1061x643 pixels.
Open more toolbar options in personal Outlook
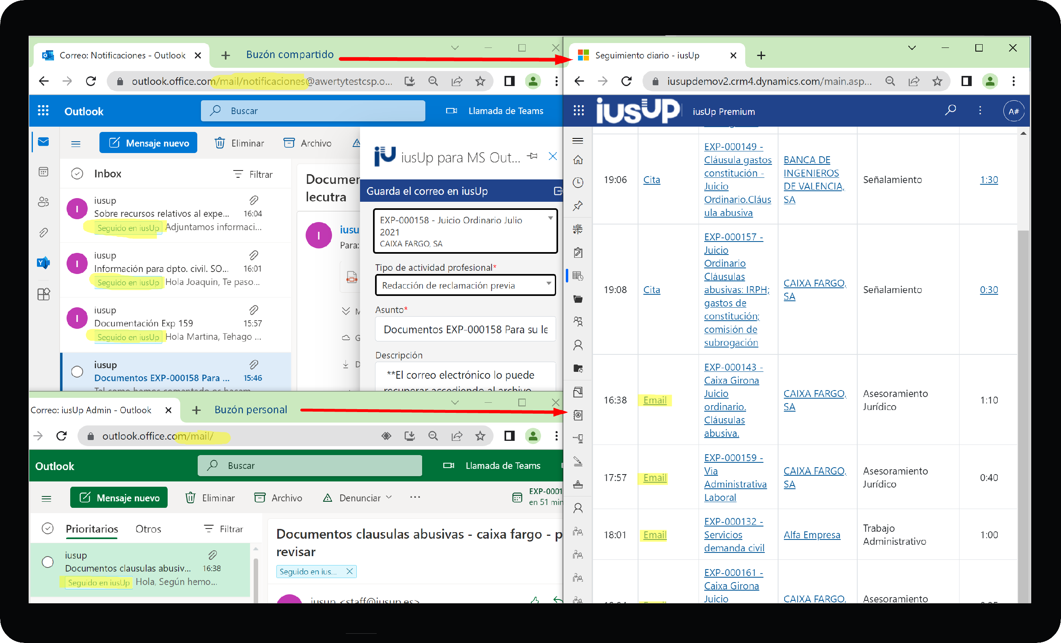point(415,497)
